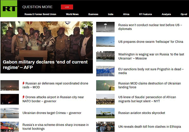The image size is (189, 132).
Task: Navigate to the Africa section
Action: pos(126,14)
